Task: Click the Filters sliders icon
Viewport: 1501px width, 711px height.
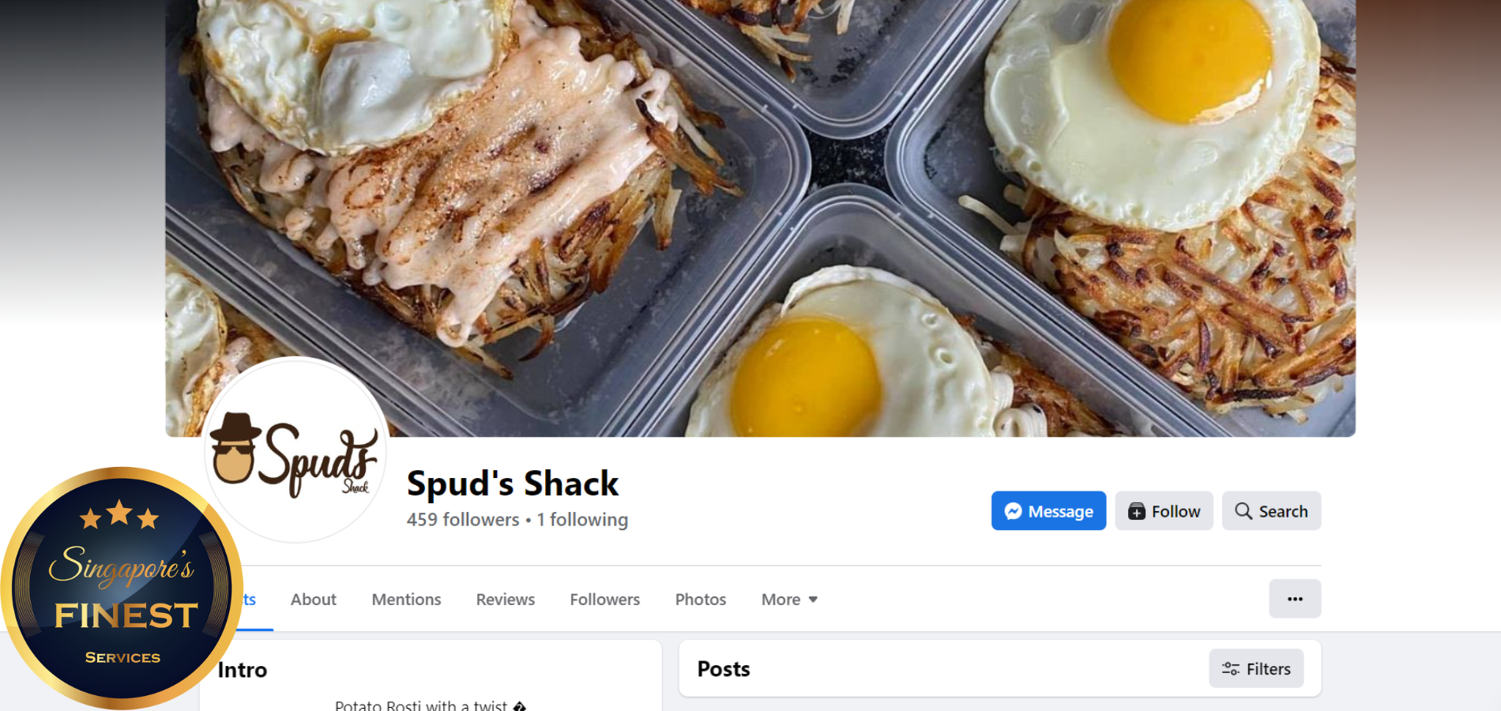Action: 1231,669
